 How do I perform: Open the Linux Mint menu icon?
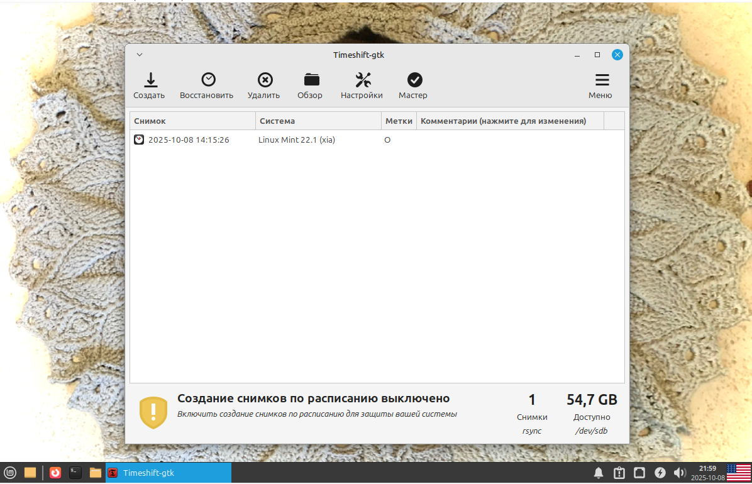point(9,473)
